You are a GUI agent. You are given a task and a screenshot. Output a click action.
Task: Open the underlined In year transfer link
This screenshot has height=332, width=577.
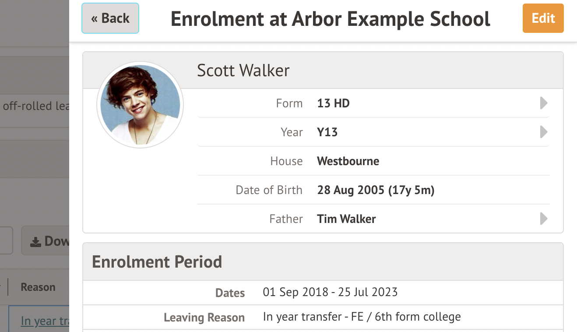[x=45, y=321]
